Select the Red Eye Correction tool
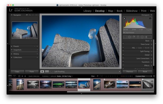Viewport: 163px width, 104px height. 134,37
